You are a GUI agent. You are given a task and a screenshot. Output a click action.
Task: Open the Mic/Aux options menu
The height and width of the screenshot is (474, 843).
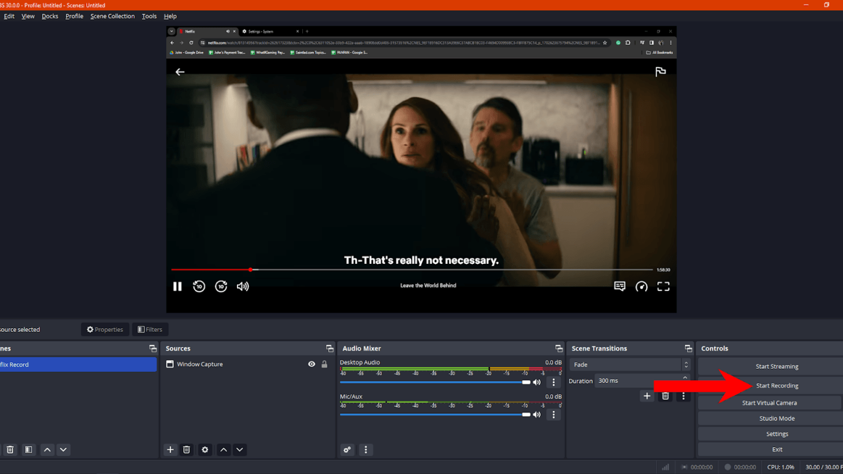[x=553, y=414]
